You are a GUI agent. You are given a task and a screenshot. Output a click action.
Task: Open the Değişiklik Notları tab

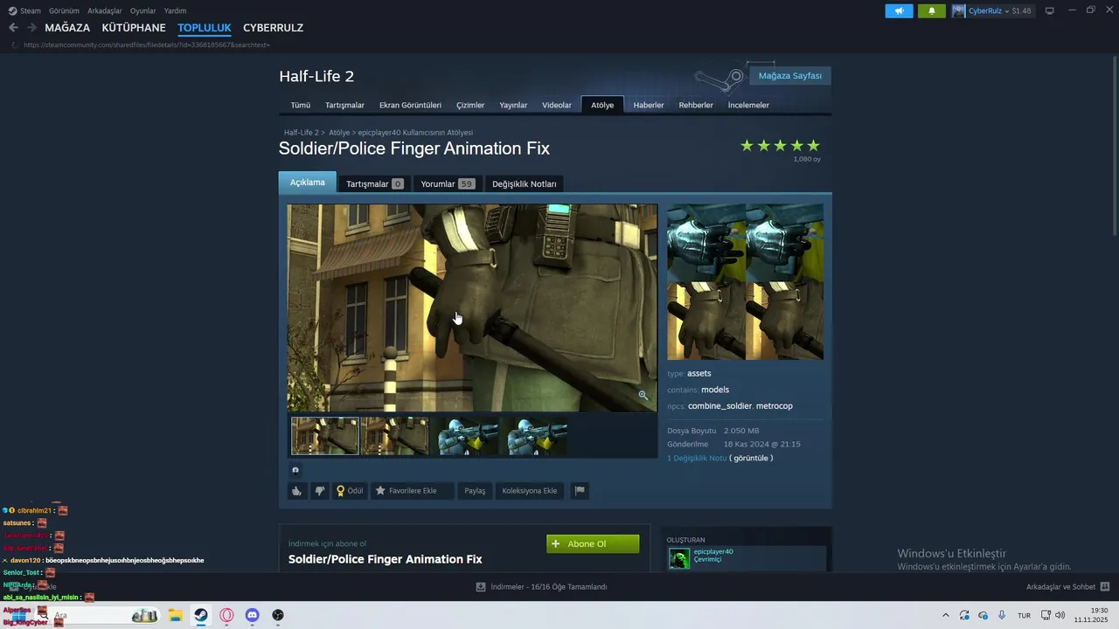[525, 183]
